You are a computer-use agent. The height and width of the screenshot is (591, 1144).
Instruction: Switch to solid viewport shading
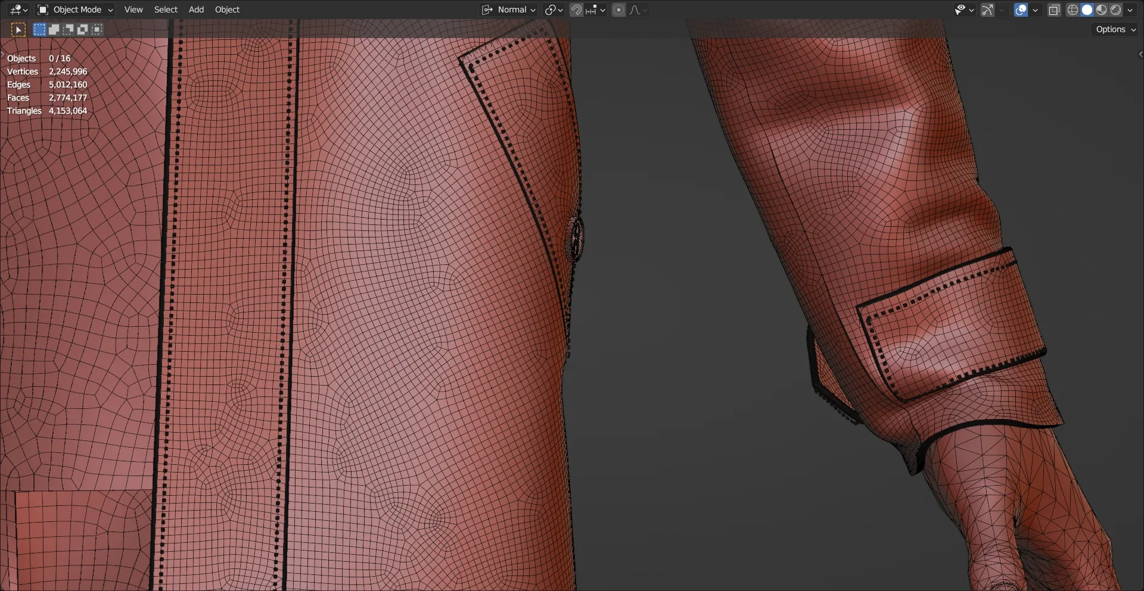coord(1087,10)
